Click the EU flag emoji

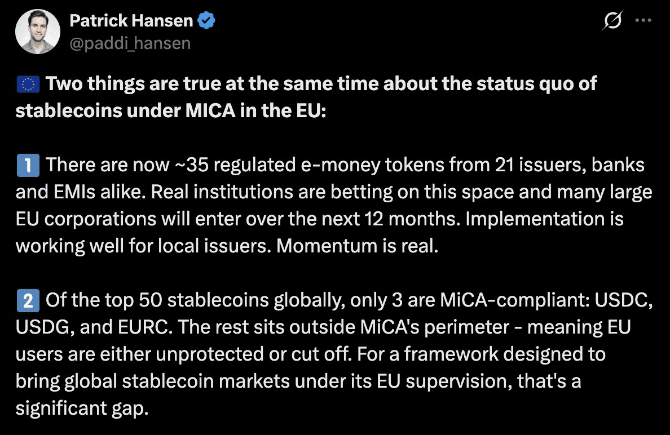pos(28,84)
